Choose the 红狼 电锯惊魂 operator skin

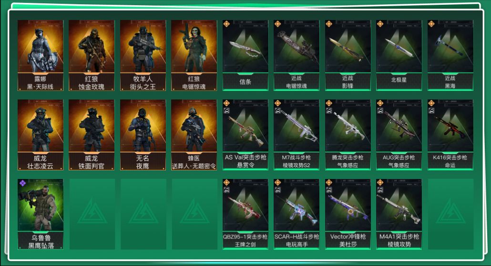194,55
